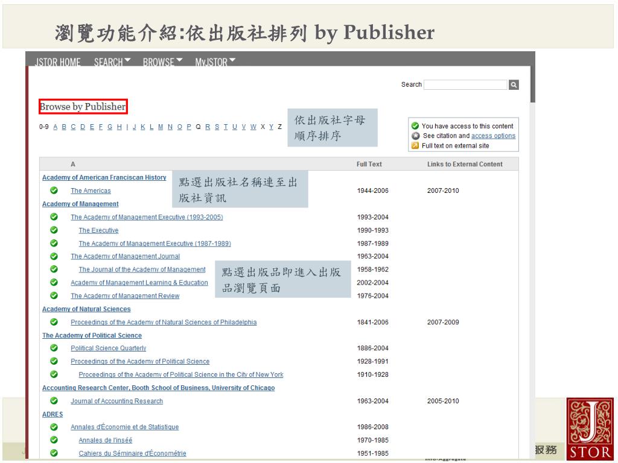Jump to publishers starting with T
The image size is (618, 463).
pyautogui.click(x=226, y=127)
